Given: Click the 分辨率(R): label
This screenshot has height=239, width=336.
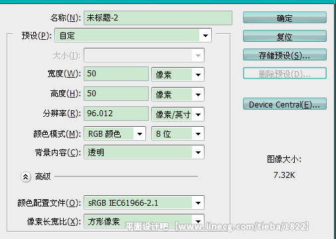Looking at the screenshot, I should click(62, 114).
